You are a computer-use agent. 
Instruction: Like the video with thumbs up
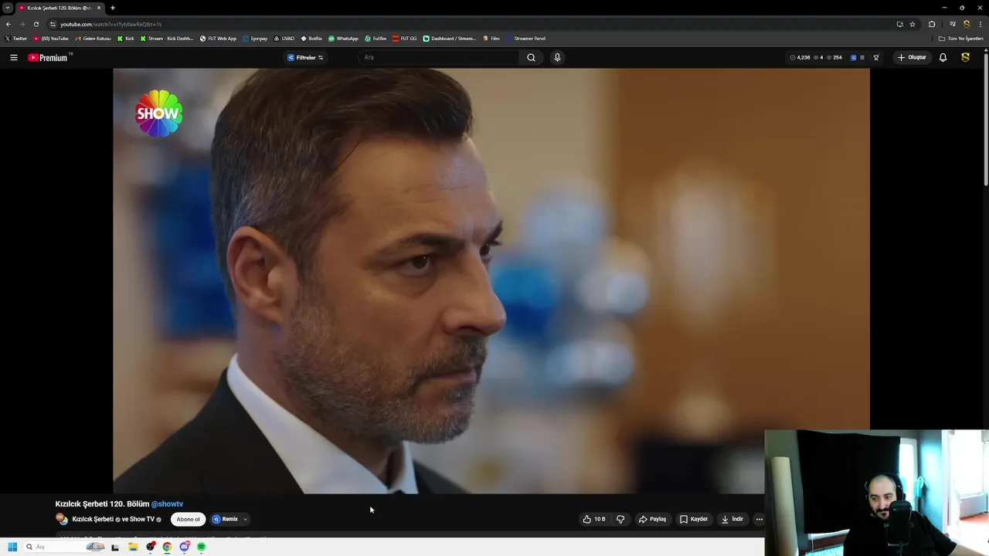593,519
